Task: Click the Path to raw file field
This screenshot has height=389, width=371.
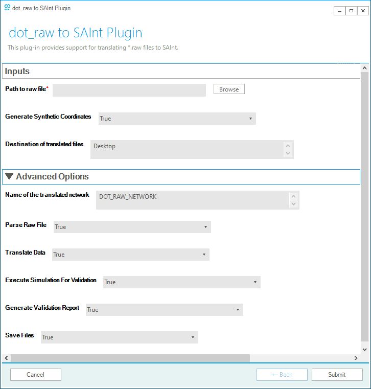Action: (129, 90)
